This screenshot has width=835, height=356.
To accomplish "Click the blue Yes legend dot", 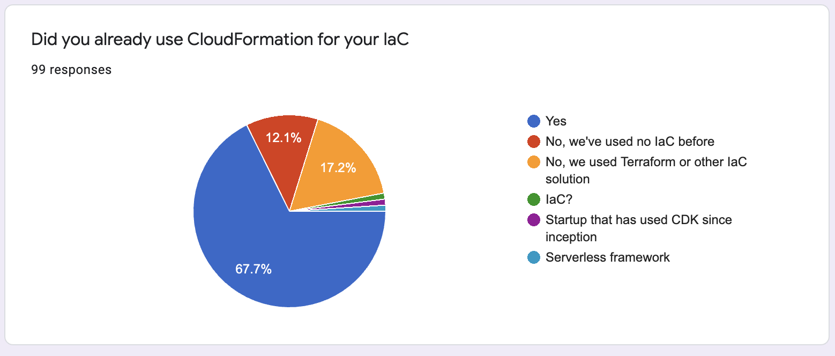I will (534, 121).
